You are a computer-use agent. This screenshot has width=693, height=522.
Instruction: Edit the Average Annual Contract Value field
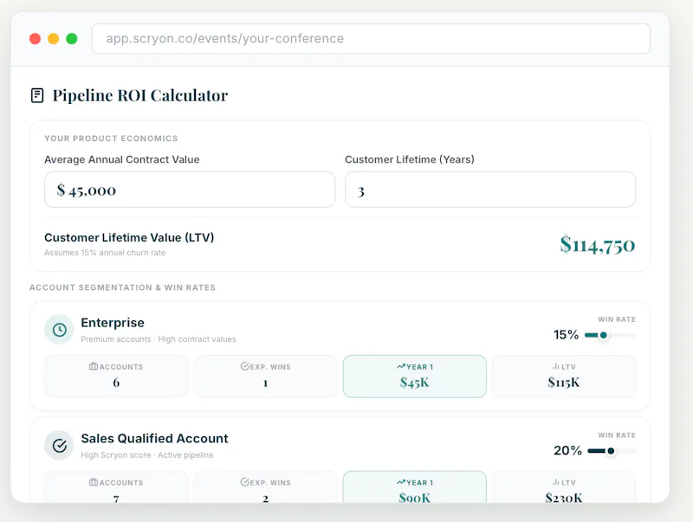pos(190,190)
